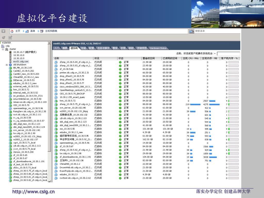Click green status icon in zsz_10.30.5.55 row
Viewport: 264px width, 198px height.
click(120, 129)
